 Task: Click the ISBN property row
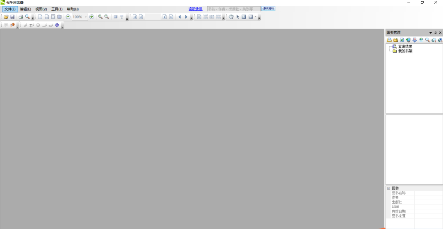pos(414,207)
